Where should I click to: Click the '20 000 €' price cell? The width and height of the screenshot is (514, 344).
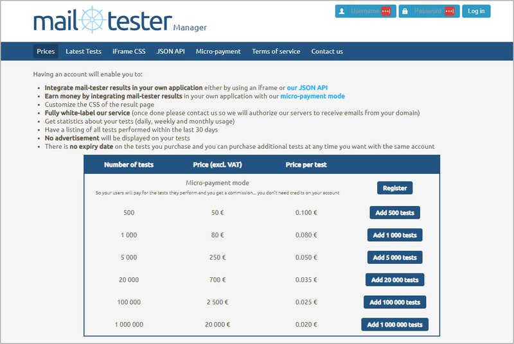pos(217,325)
